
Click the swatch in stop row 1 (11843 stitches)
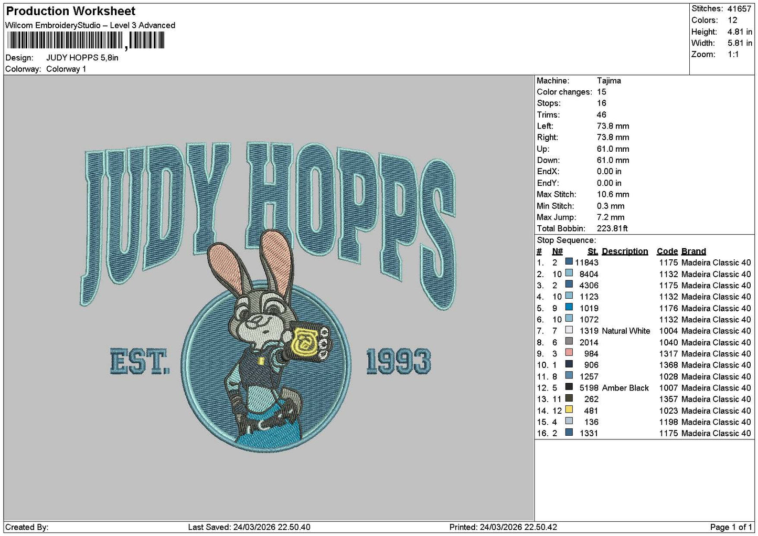pos(569,261)
